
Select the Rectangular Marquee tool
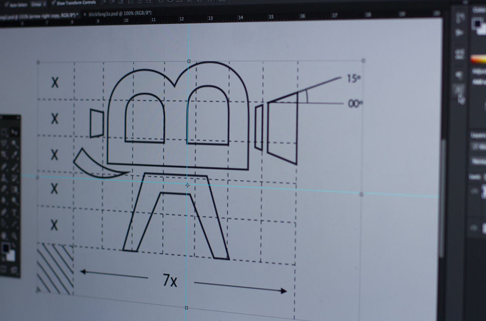4,133
